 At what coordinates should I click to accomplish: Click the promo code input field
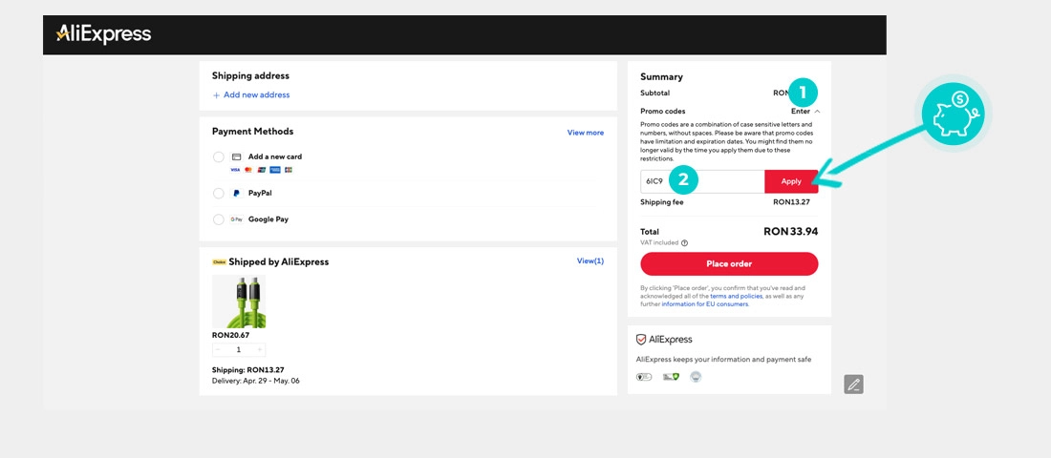pos(702,181)
